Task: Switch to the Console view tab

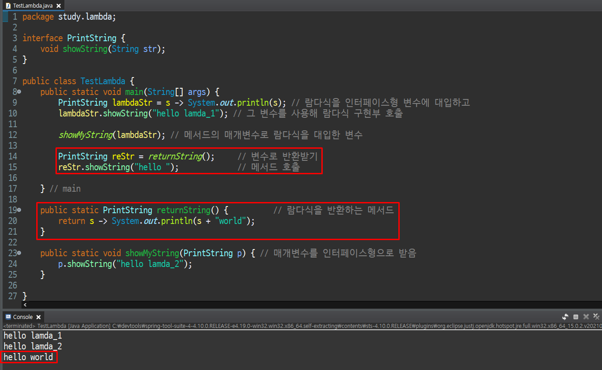Action: [22, 317]
